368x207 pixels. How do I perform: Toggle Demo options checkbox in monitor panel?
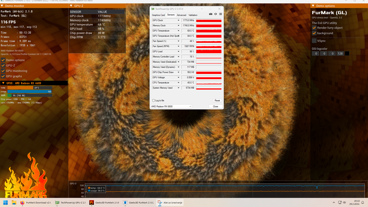(3, 60)
